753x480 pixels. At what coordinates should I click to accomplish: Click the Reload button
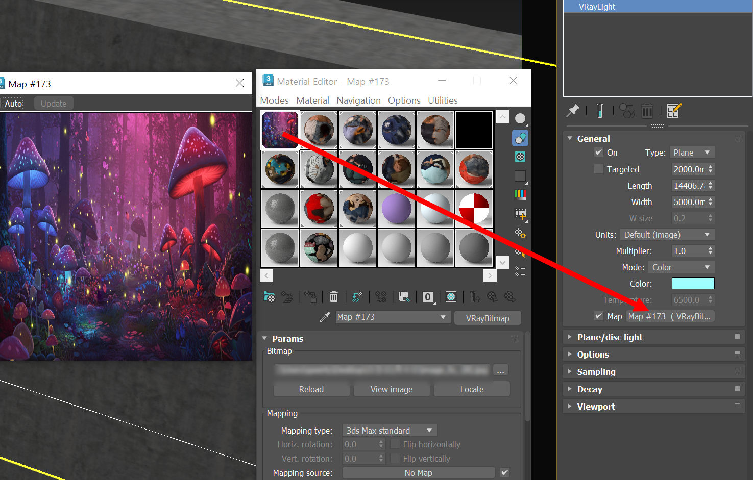point(311,389)
